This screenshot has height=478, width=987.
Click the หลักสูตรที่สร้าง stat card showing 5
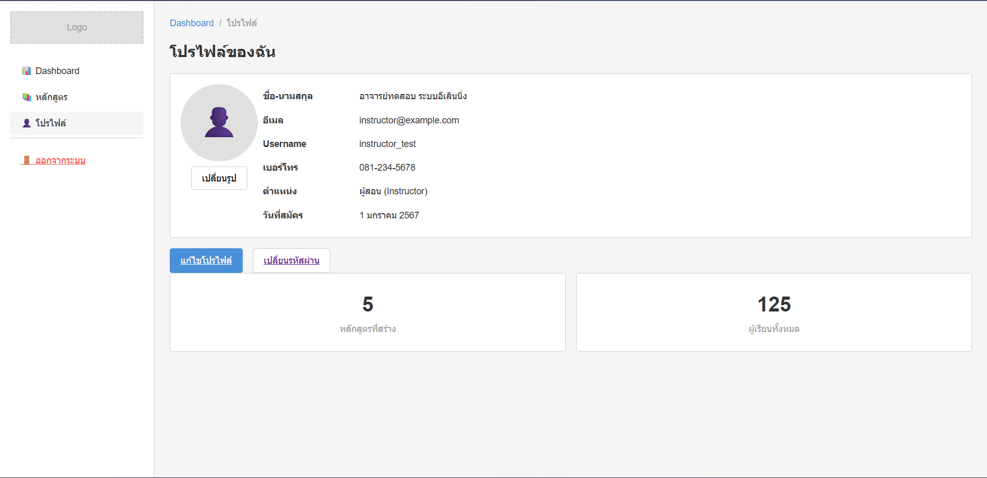click(x=367, y=312)
